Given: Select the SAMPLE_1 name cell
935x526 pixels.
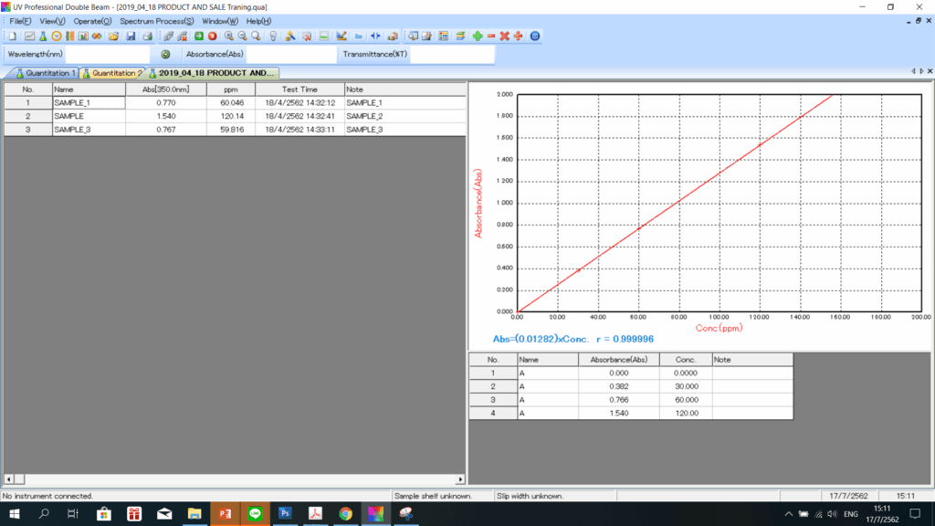Looking at the screenshot, I should pos(88,103).
